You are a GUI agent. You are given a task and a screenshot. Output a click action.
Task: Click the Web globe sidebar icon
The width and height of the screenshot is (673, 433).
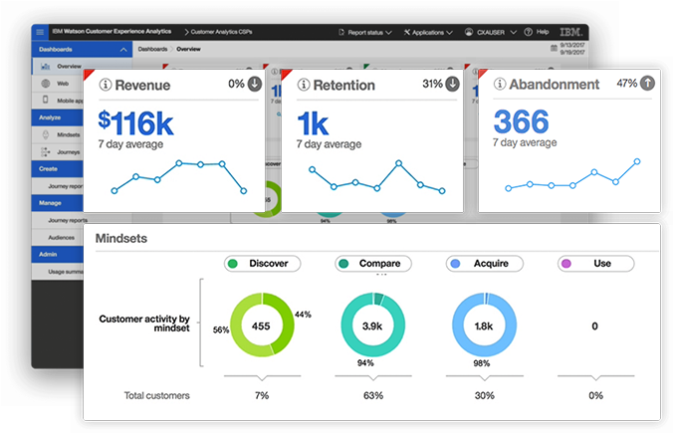pyautogui.click(x=46, y=84)
